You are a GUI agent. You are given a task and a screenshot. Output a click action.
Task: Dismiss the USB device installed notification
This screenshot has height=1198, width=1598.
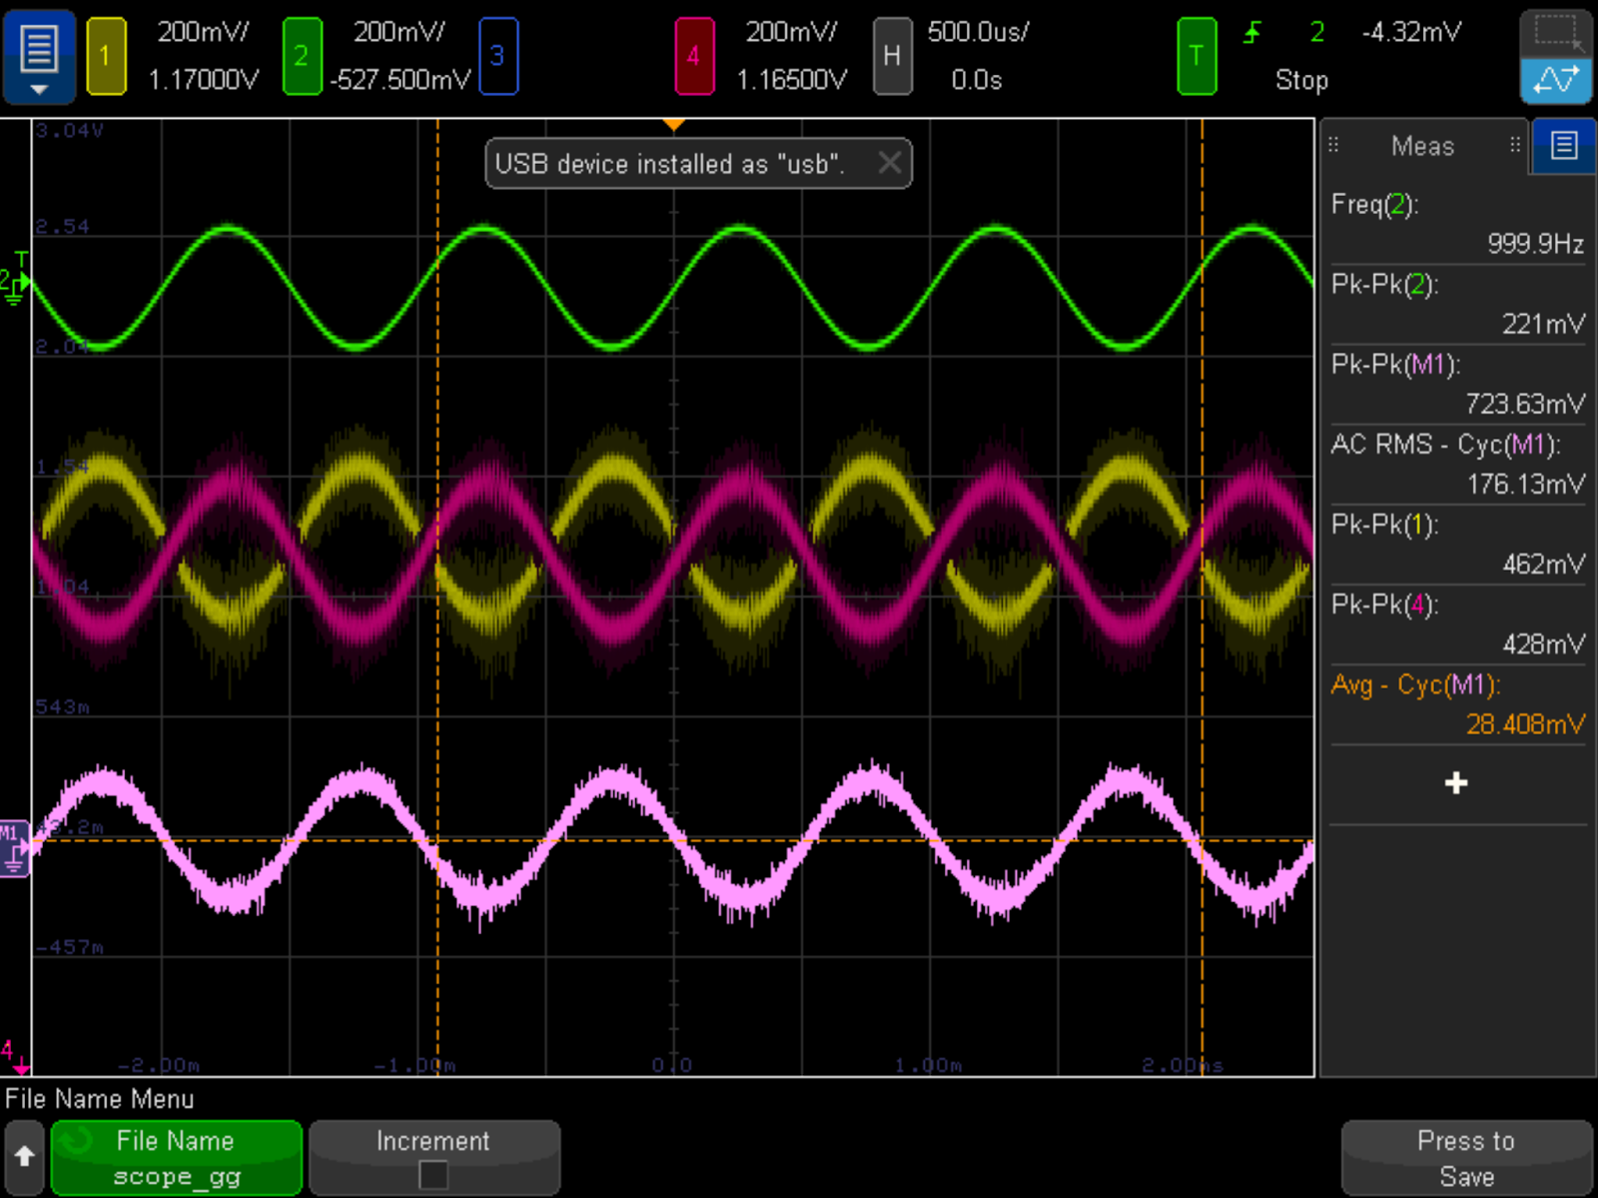click(889, 163)
